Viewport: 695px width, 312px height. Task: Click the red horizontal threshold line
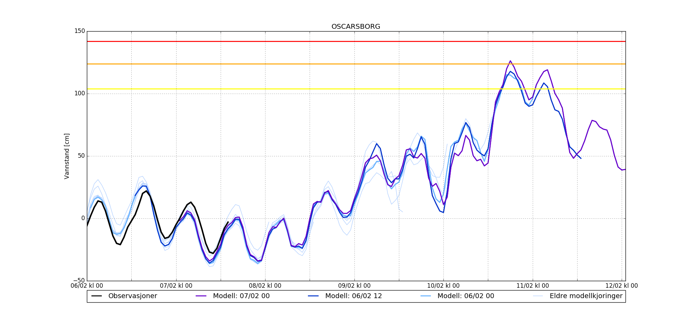(x=347, y=41)
